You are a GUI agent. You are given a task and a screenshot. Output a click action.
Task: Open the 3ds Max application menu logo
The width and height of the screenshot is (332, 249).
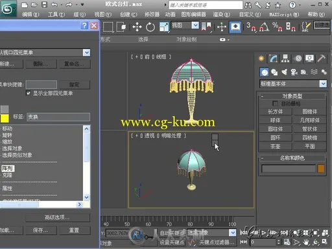coord(8,8)
